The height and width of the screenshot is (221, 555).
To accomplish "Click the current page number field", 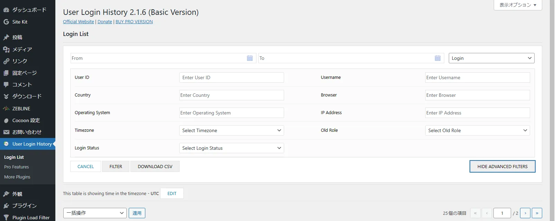I will 502,213.
